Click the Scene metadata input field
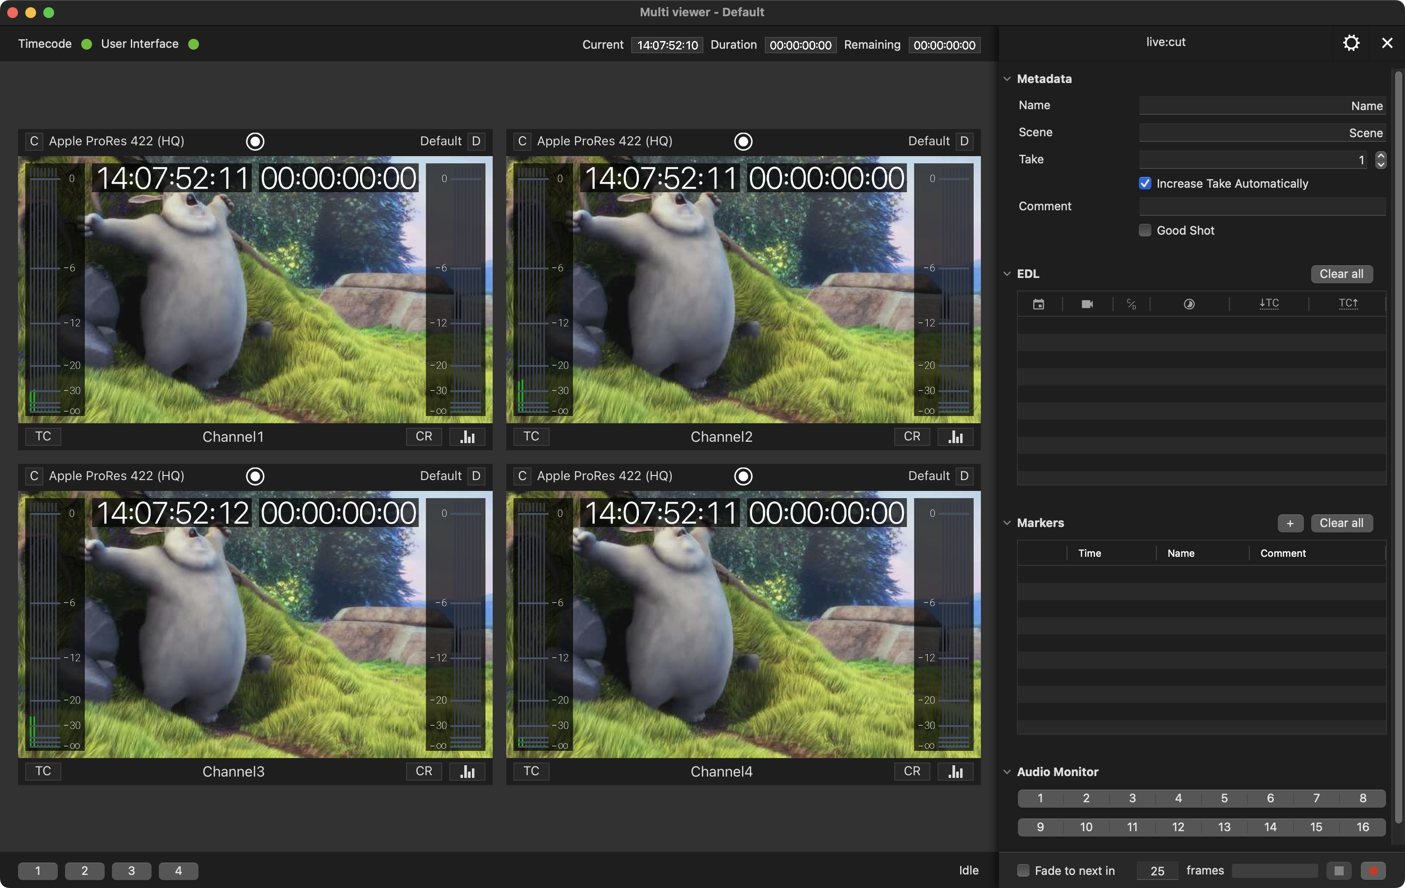This screenshot has width=1405, height=888. point(1262,133)
